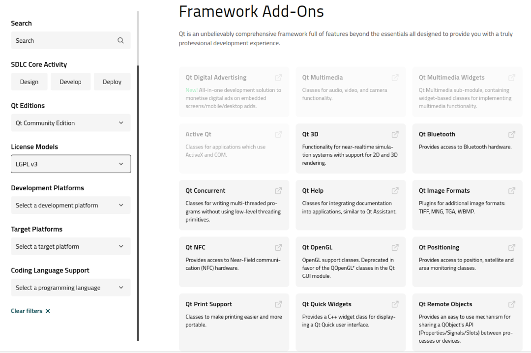This screenshot has height=353, width=531.
Task: Expand Select a target platform dropdown
Action: click(71, 246)
